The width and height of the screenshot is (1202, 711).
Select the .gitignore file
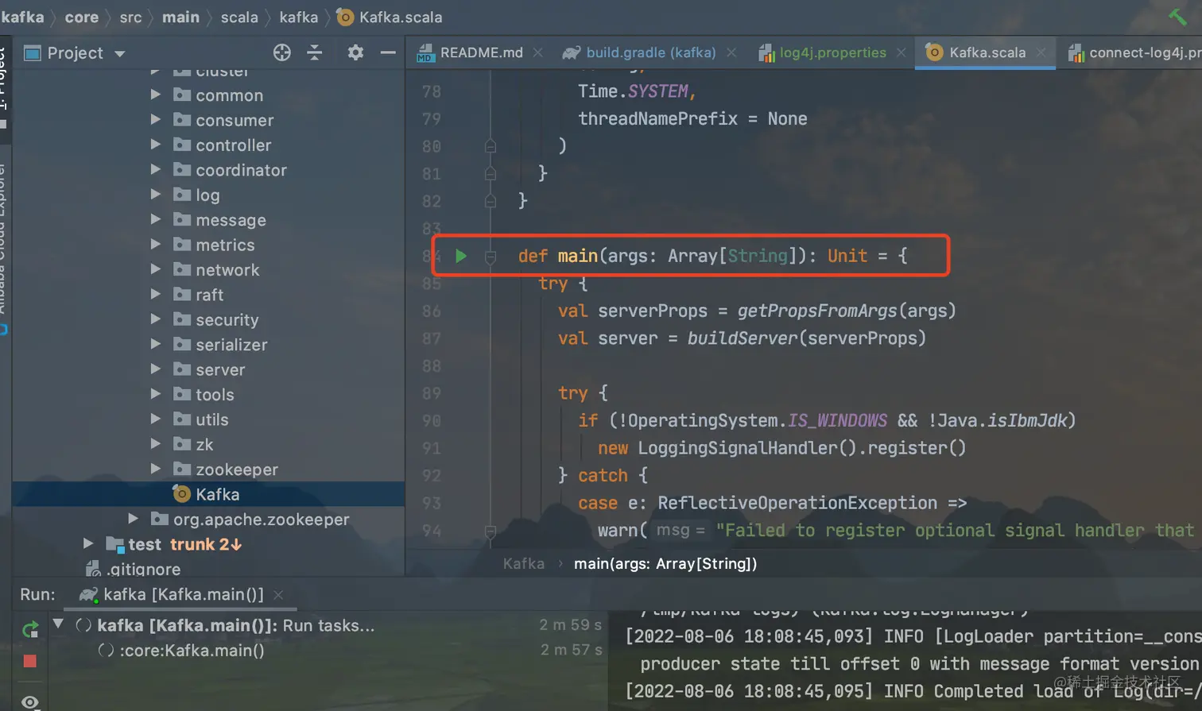click(x=143, y=569)
